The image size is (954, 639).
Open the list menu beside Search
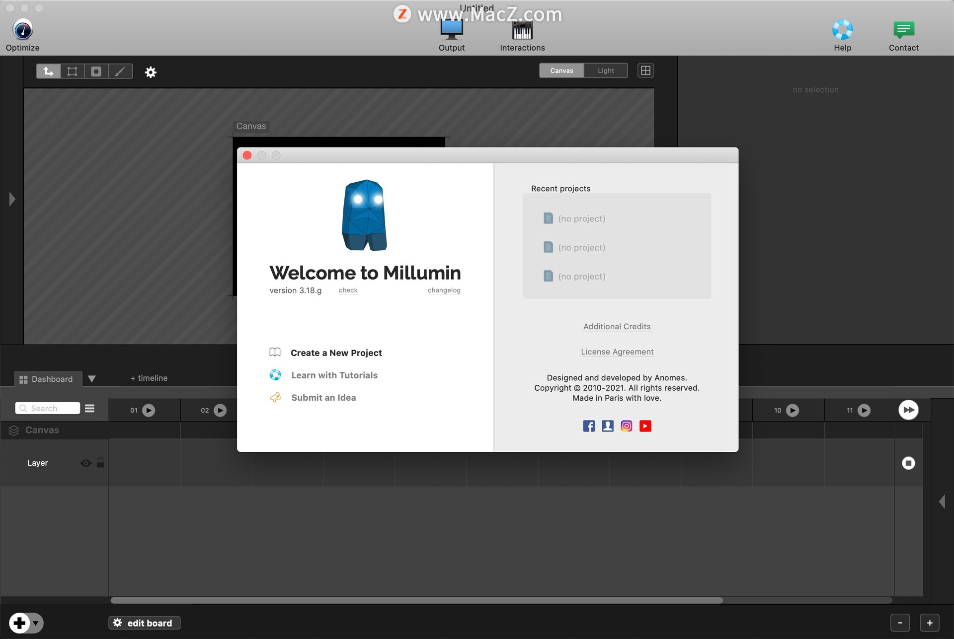pos(89,408)
